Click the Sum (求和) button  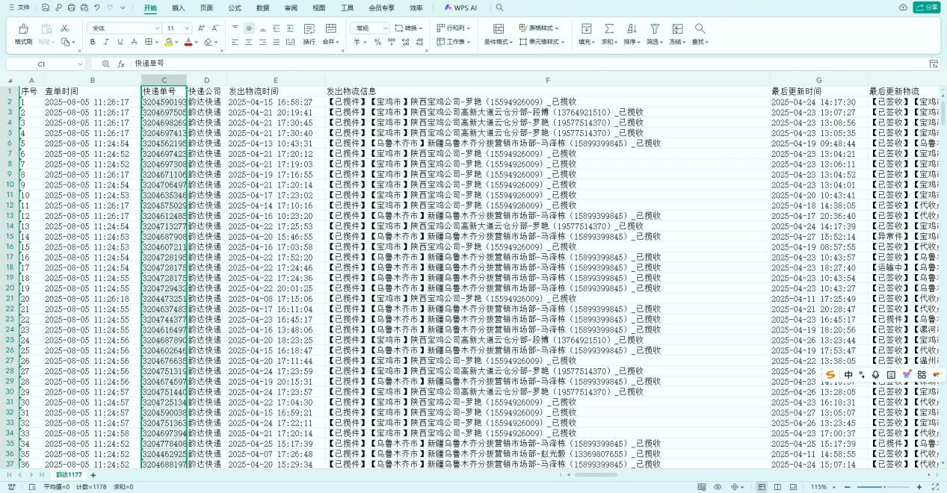610,34
